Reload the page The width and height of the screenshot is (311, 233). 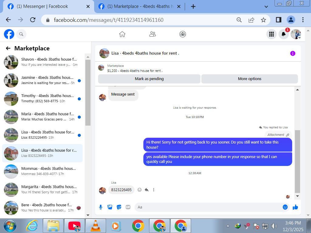pyautogui.click(x=33, y=20)
